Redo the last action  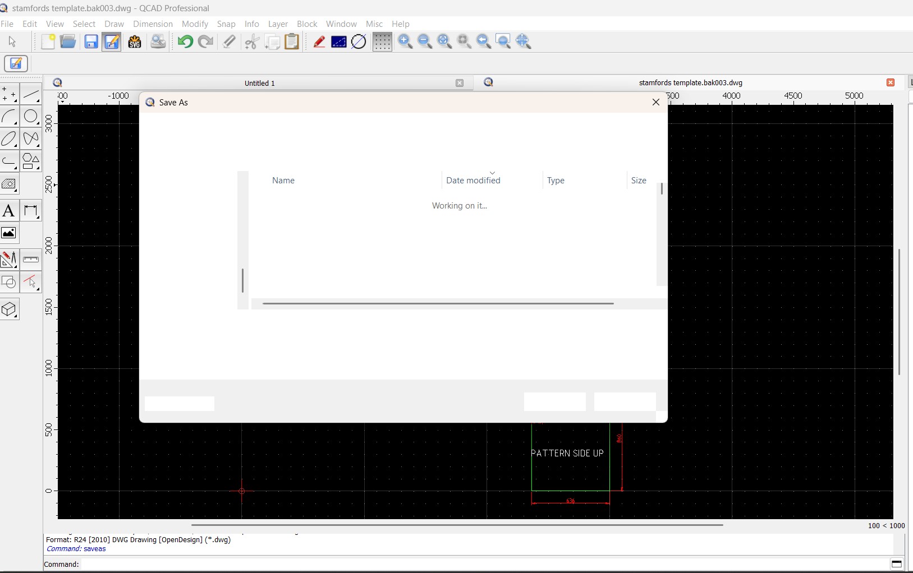coord(206,41)
